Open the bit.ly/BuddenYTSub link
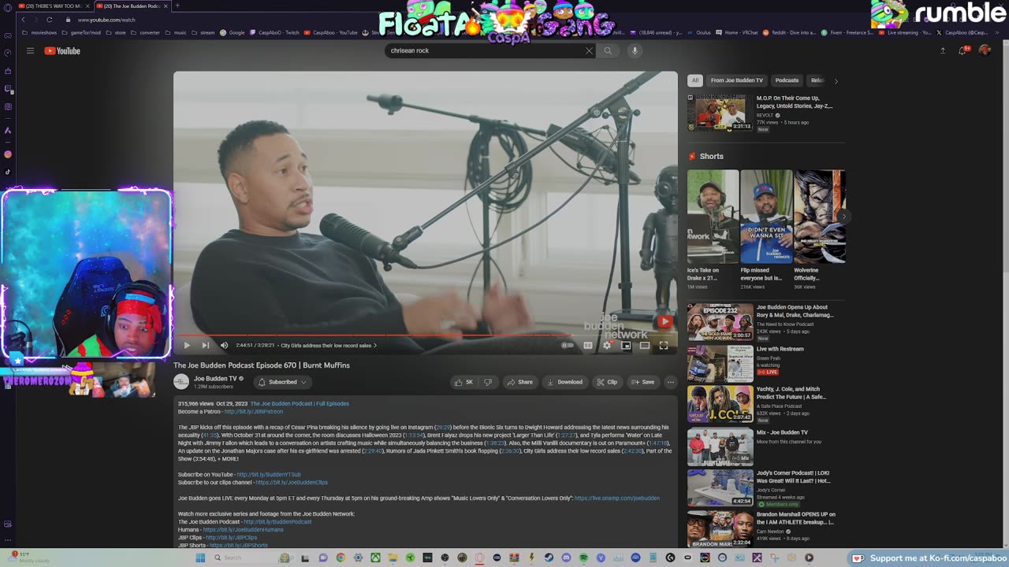1009x567 pixels. click(x=269, y=474)
